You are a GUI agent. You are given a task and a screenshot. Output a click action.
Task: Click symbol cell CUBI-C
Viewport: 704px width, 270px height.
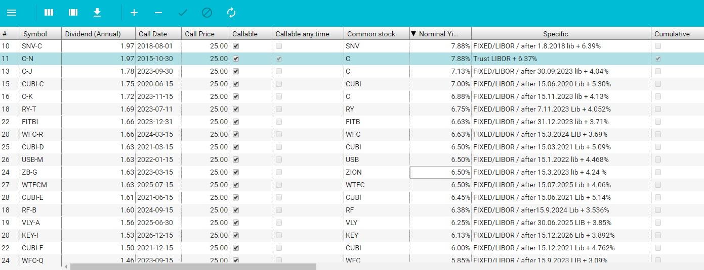[x=41, y=84]
